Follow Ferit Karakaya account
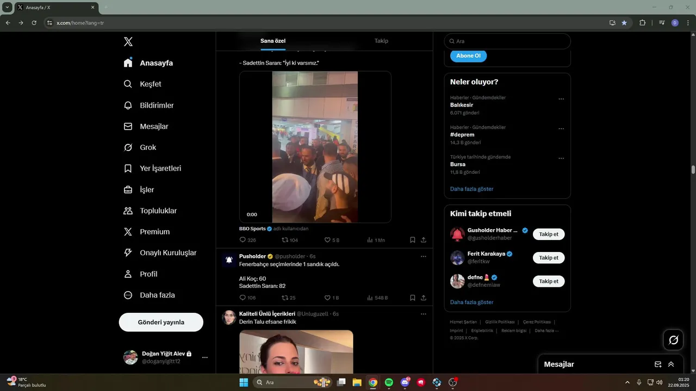 549,258
